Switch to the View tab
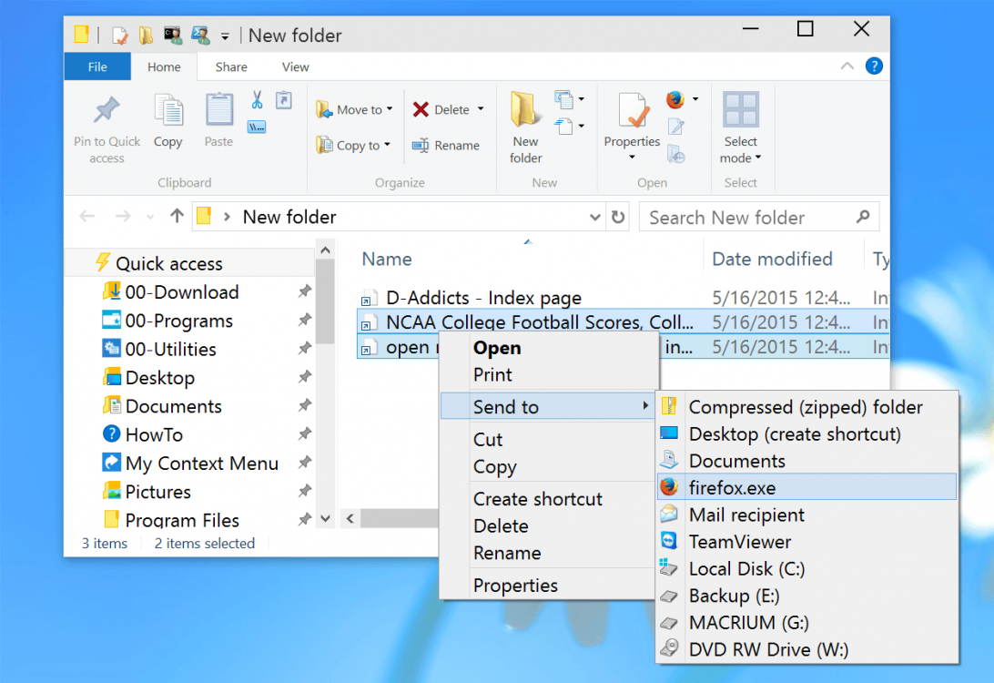Screen dimensions: 994x683 coord(296,66)
